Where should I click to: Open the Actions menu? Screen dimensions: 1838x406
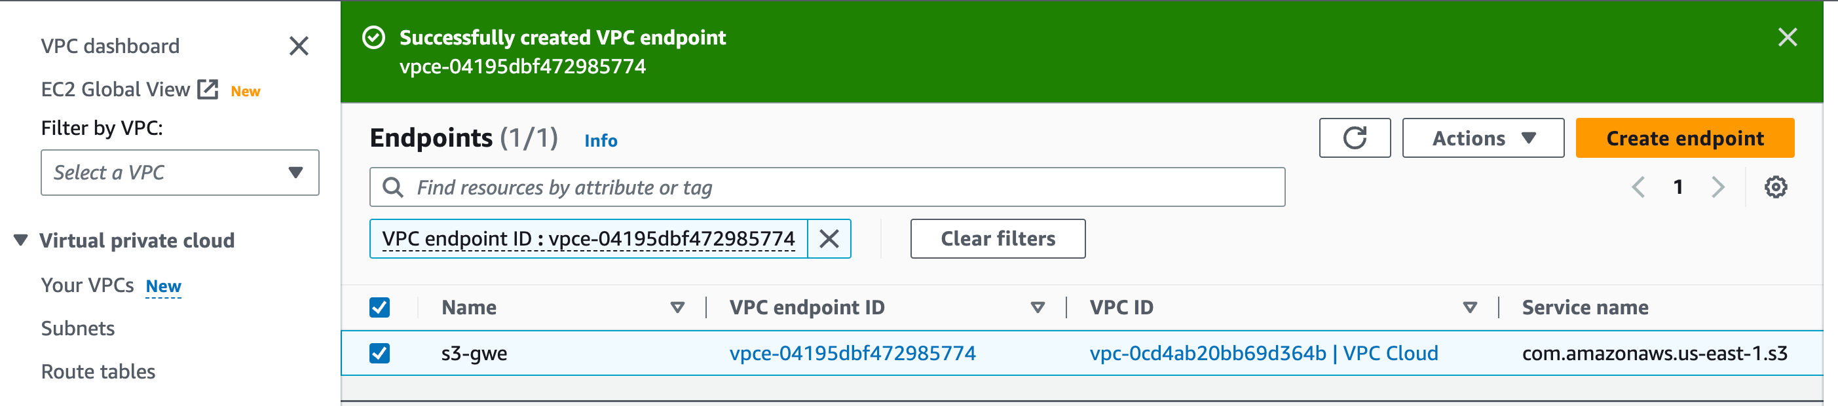tap(1483, 138)
